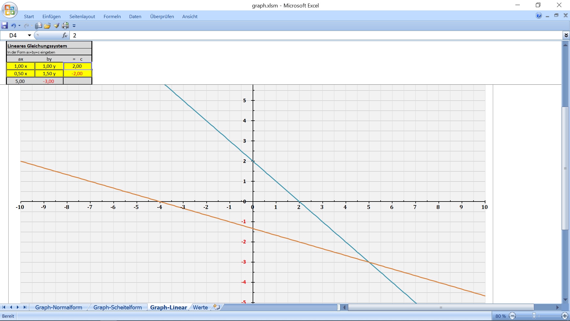Select the yellow 1,50 y cell
The width and height of the screenshot is (570, 321).
point(49,73)
